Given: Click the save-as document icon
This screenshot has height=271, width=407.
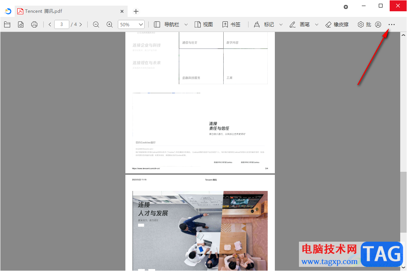Looking at the screenshot, I should point(21,24).
